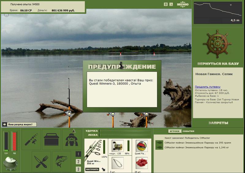Click the depth profile sonar display
The image size is (245, 173).
(x=218, y=13)
